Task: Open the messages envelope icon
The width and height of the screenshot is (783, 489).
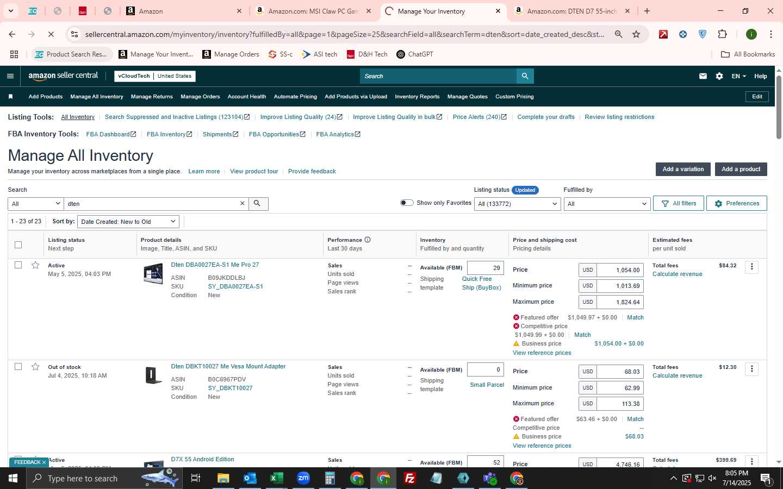Action: coord(703,76)
